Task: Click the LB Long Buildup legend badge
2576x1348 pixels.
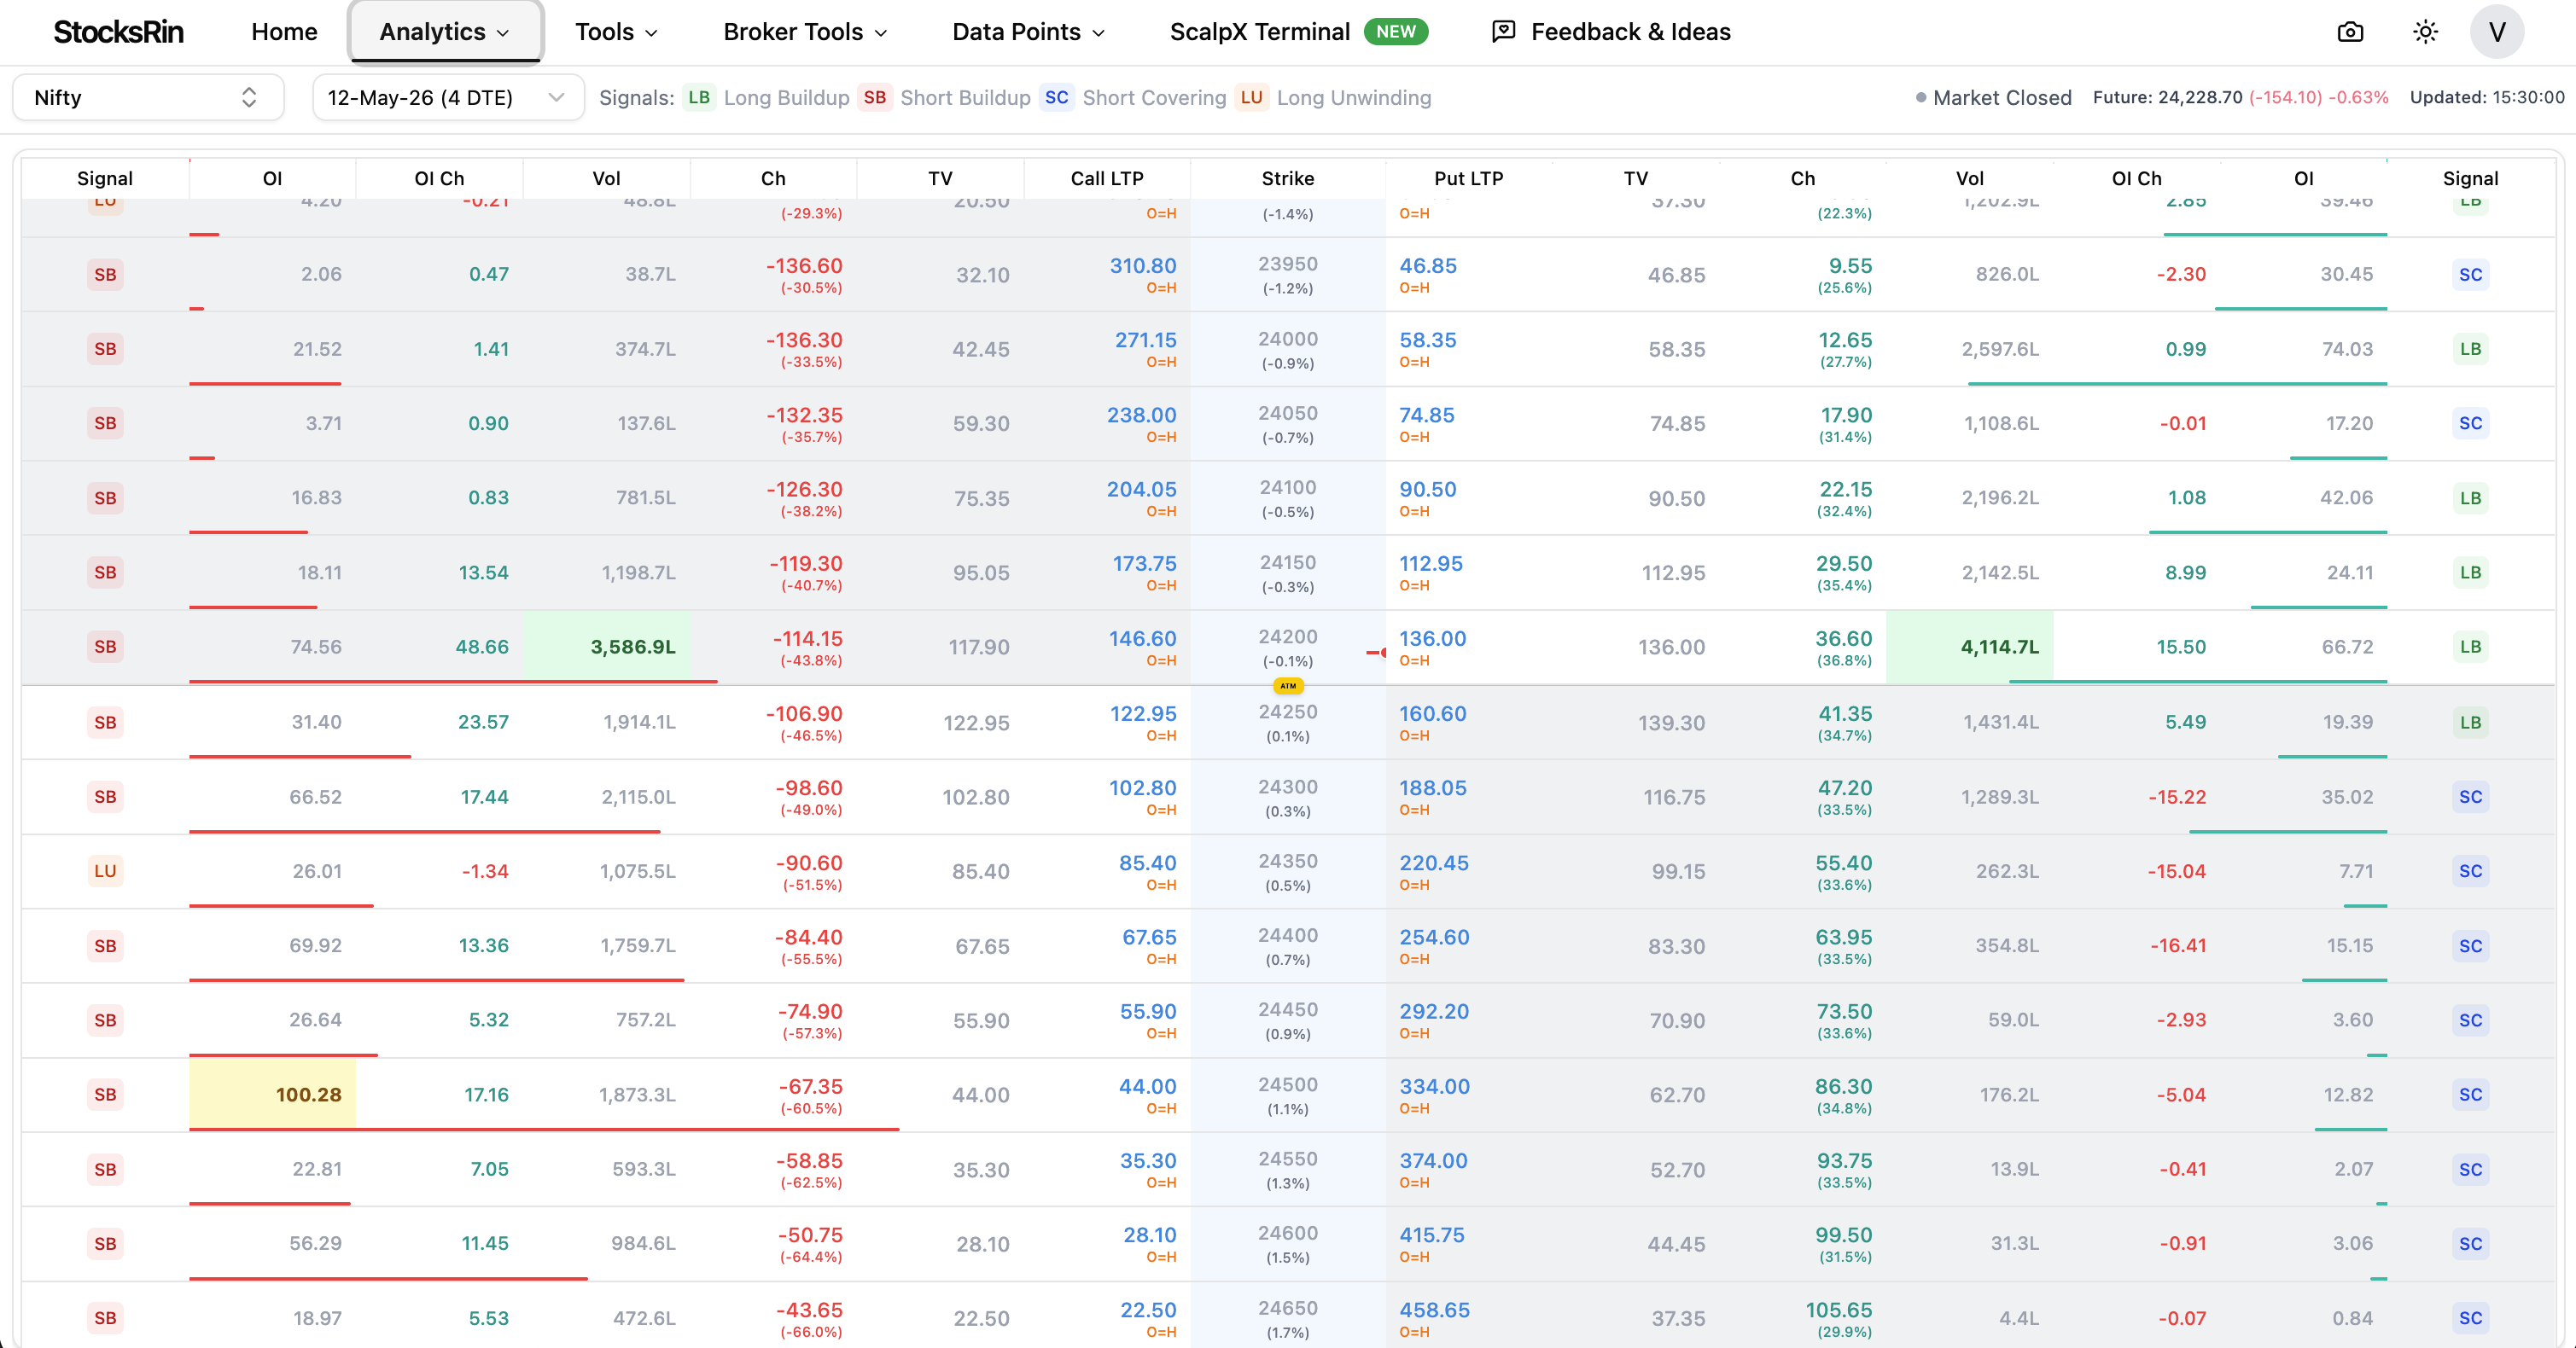Action: [x=699, y=98]
